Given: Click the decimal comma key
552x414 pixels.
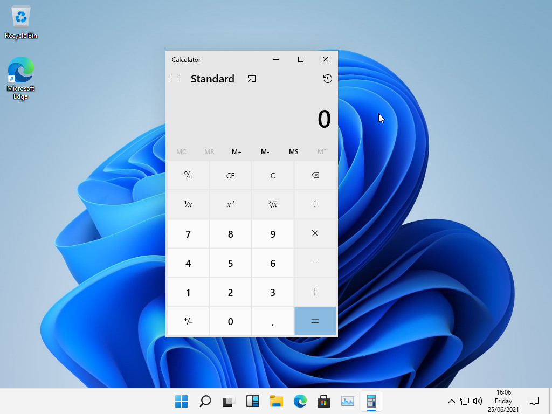Looking at the screenshot, I should (x=273, y=321).
